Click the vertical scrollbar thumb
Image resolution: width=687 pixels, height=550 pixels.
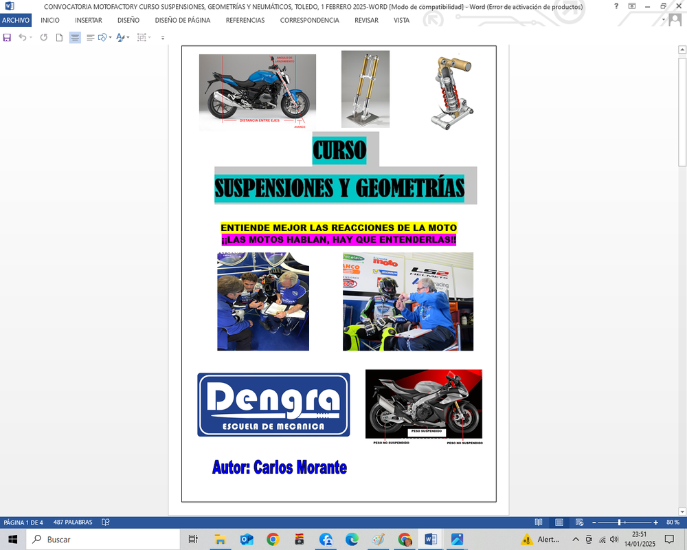[x=682, y=112]
